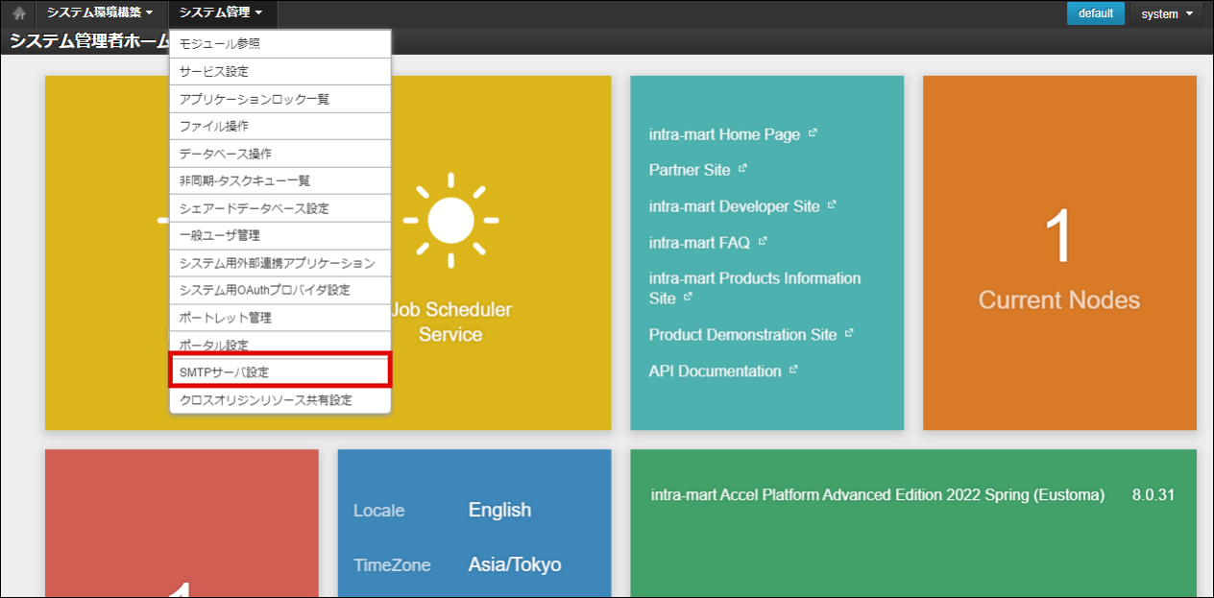Screen dimensions: 1214x598
Task: Click external link icon beside API Documentation
Action: (793, 370)
